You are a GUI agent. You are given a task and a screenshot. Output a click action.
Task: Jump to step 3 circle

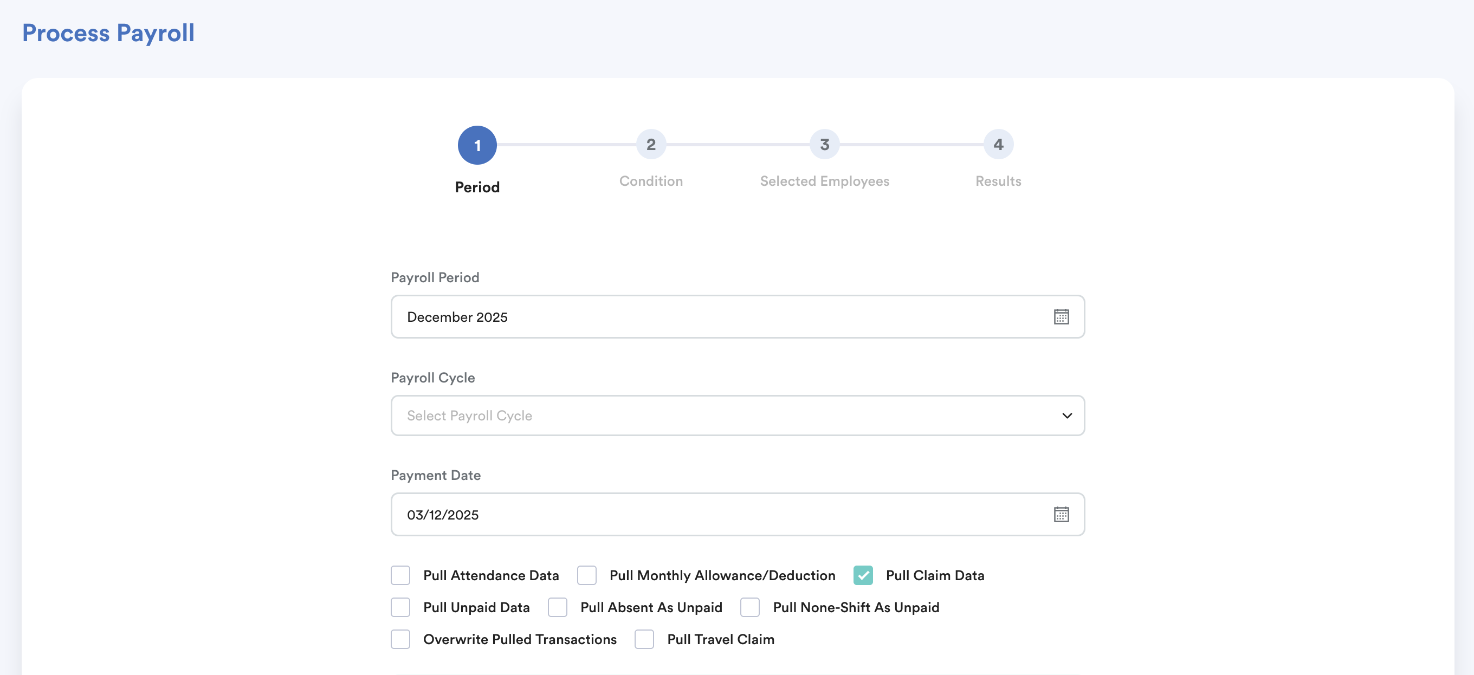[x=824, y=145]
